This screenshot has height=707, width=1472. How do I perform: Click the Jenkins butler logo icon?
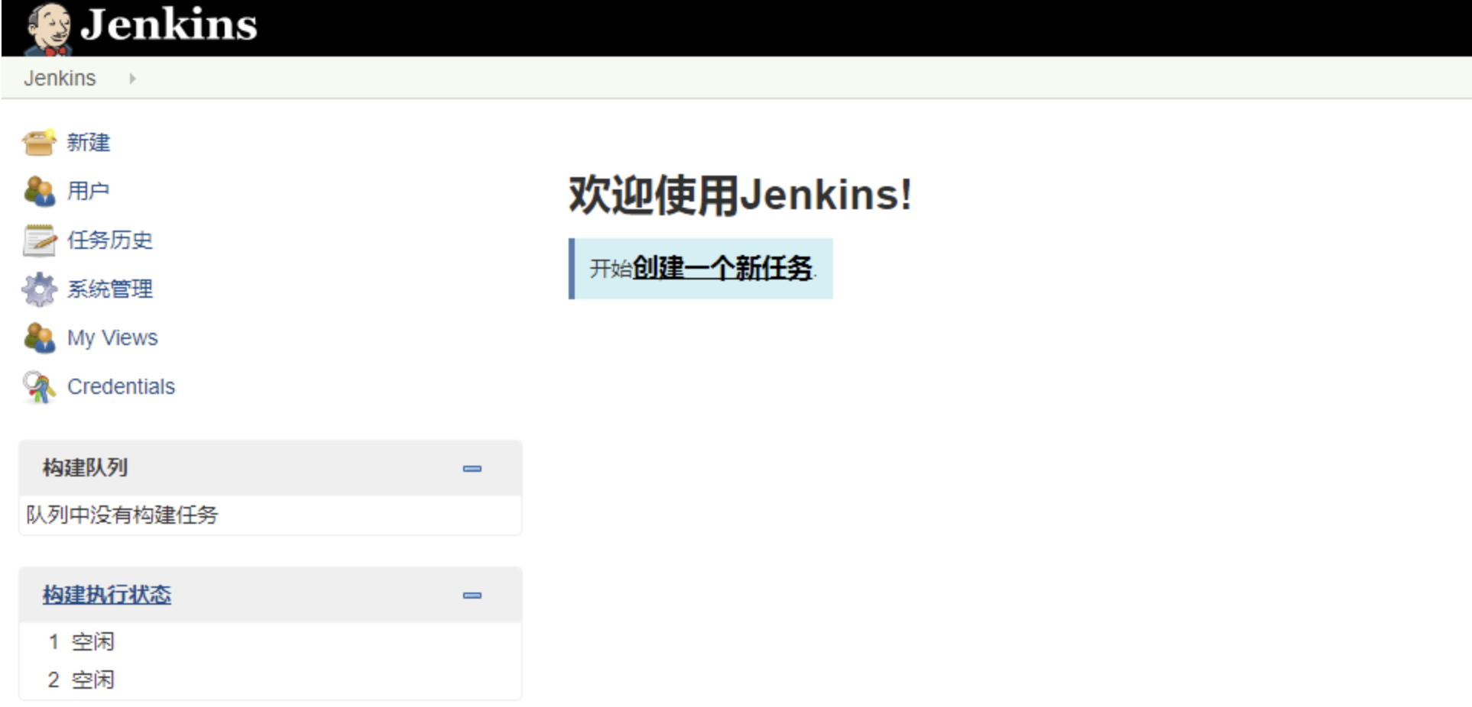49,29
